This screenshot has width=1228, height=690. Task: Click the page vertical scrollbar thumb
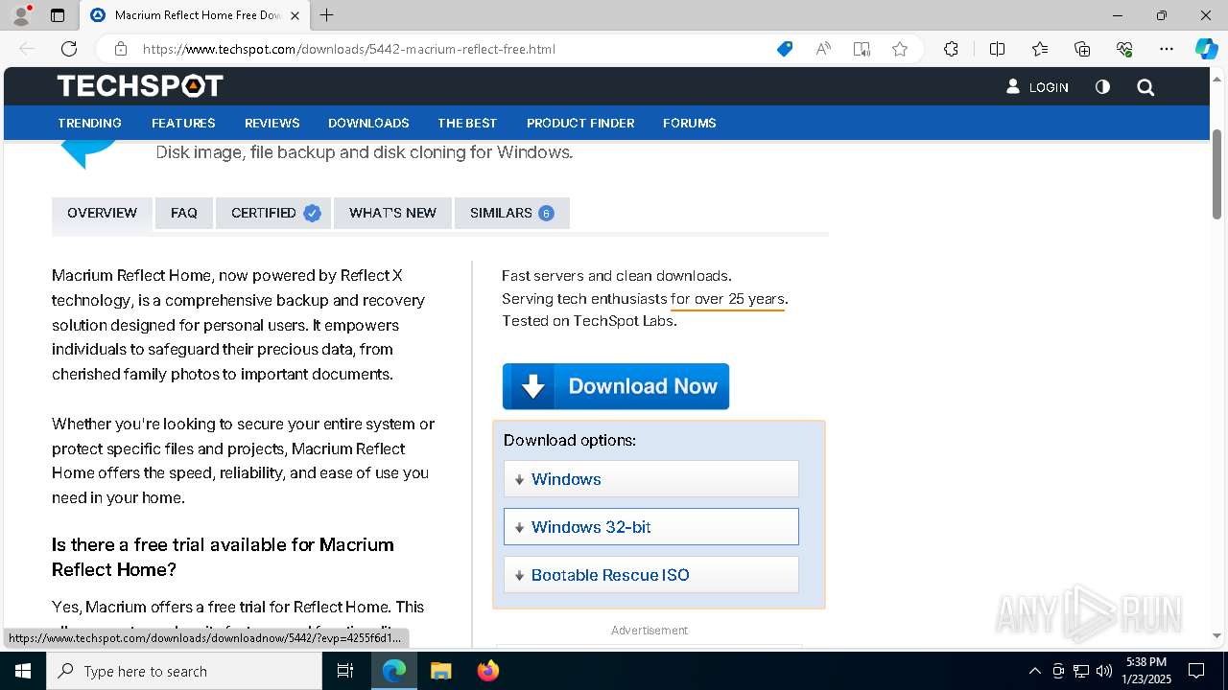click(1216, 172)
